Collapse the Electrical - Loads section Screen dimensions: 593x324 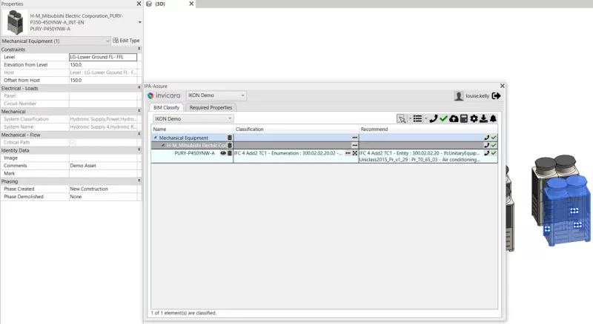139,88
